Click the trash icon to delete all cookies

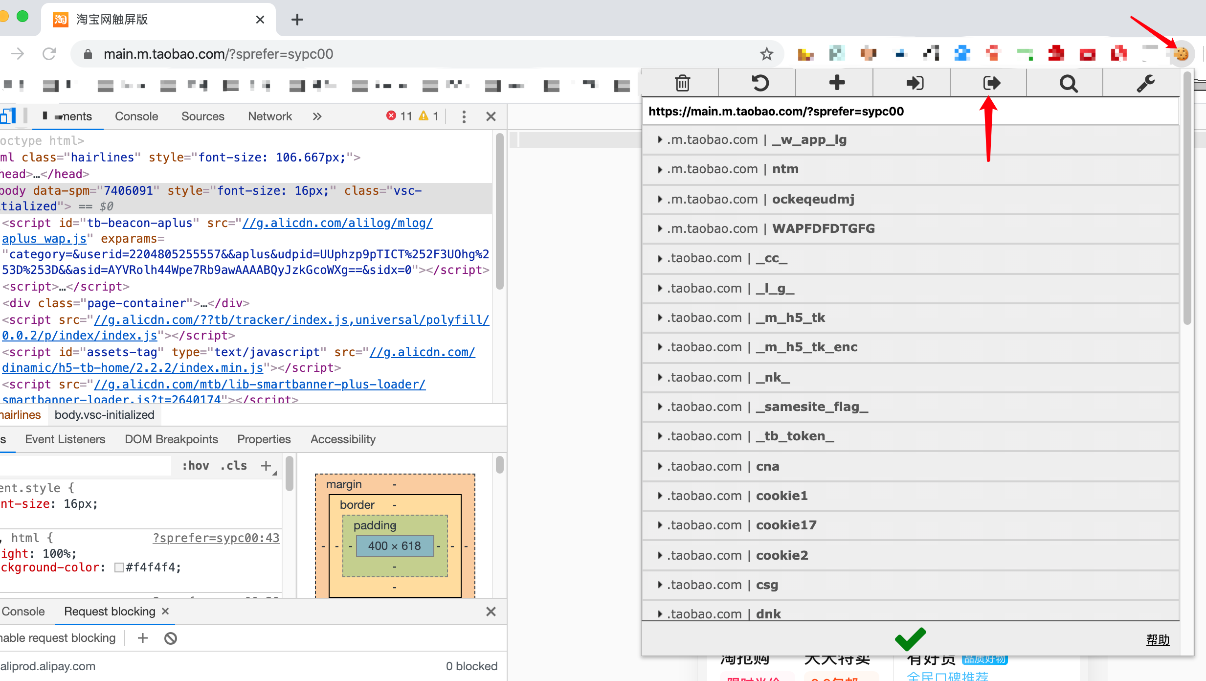pyautogui.click(x=682, y=83)
